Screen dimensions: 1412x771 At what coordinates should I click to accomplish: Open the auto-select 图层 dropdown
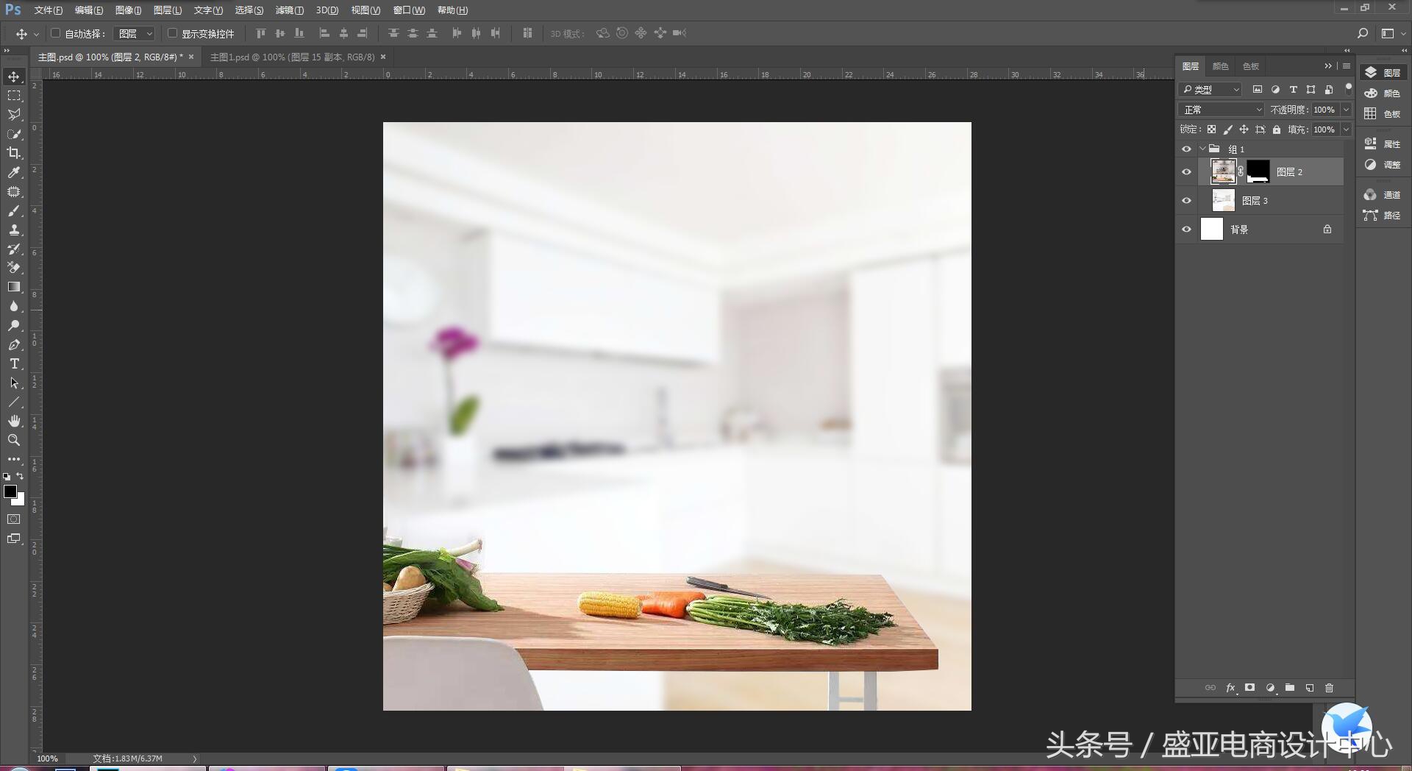pyautogui.click(x=134, y=34)
